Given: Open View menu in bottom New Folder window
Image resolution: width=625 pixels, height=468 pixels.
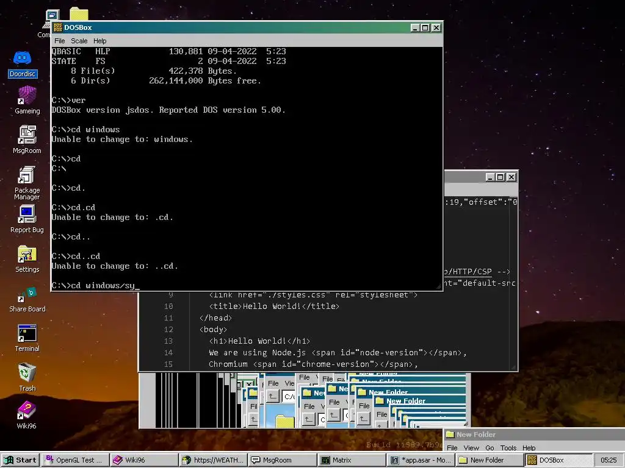Looking at the screenshot, I should [x=471, y=448].
